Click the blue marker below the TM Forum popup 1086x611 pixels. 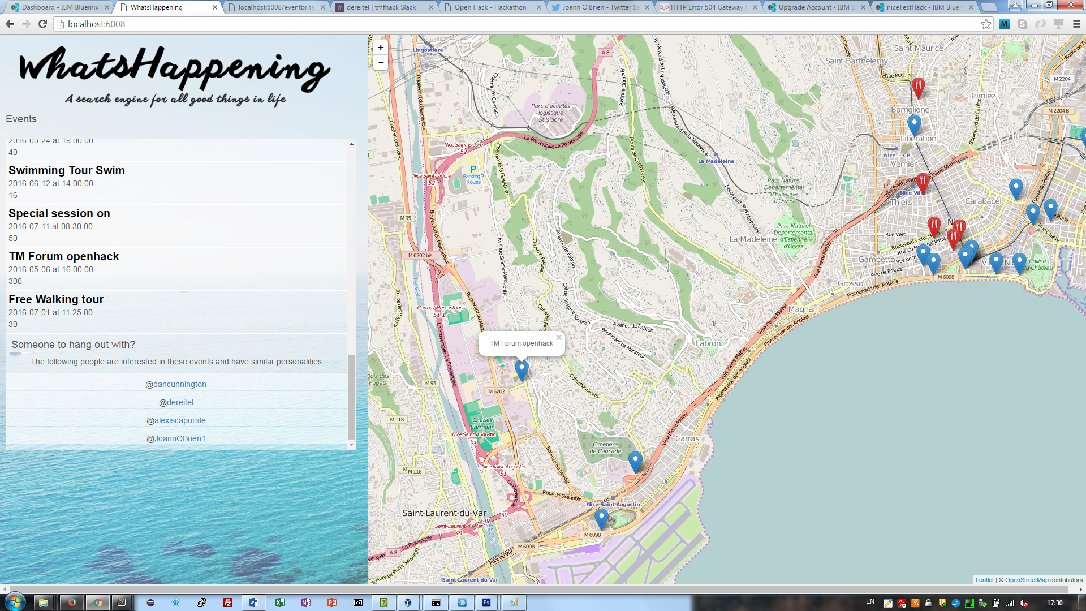[522, 369]
